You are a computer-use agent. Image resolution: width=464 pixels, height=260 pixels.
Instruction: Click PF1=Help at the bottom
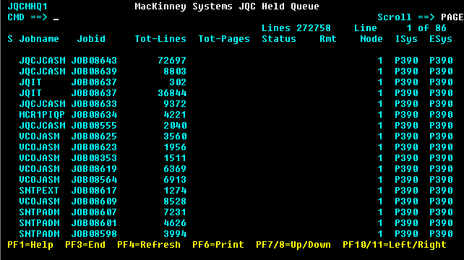click(x=30, y=245)
